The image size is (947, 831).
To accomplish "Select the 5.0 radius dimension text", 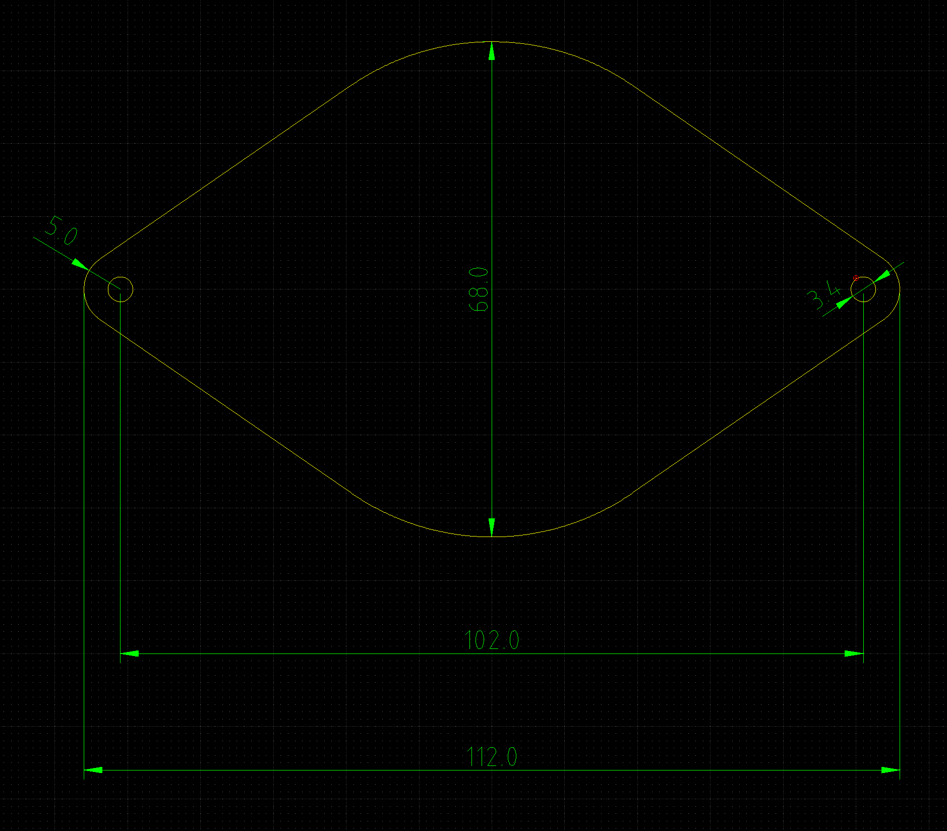I will click(x=62, y=230).
